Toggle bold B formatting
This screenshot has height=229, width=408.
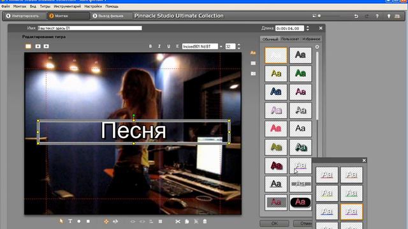click(150, 46)
